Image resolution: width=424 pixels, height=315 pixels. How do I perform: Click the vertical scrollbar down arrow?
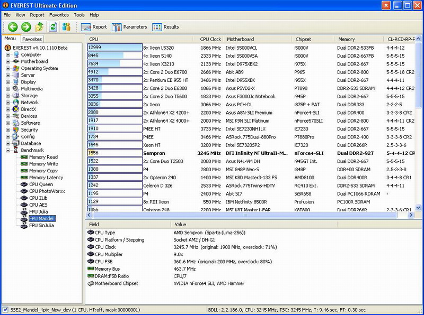418,208
